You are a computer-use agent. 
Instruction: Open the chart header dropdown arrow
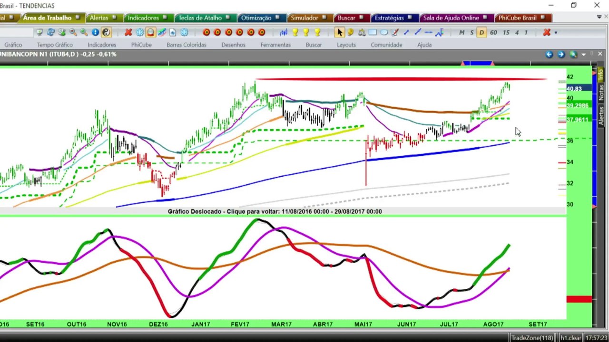click(583, 54)
